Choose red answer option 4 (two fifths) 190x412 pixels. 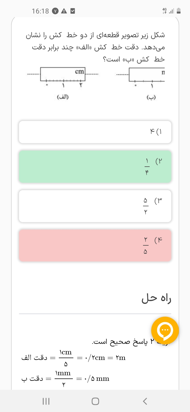[x=95, y=245]
